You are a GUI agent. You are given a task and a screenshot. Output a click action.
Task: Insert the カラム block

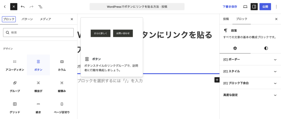62,65
